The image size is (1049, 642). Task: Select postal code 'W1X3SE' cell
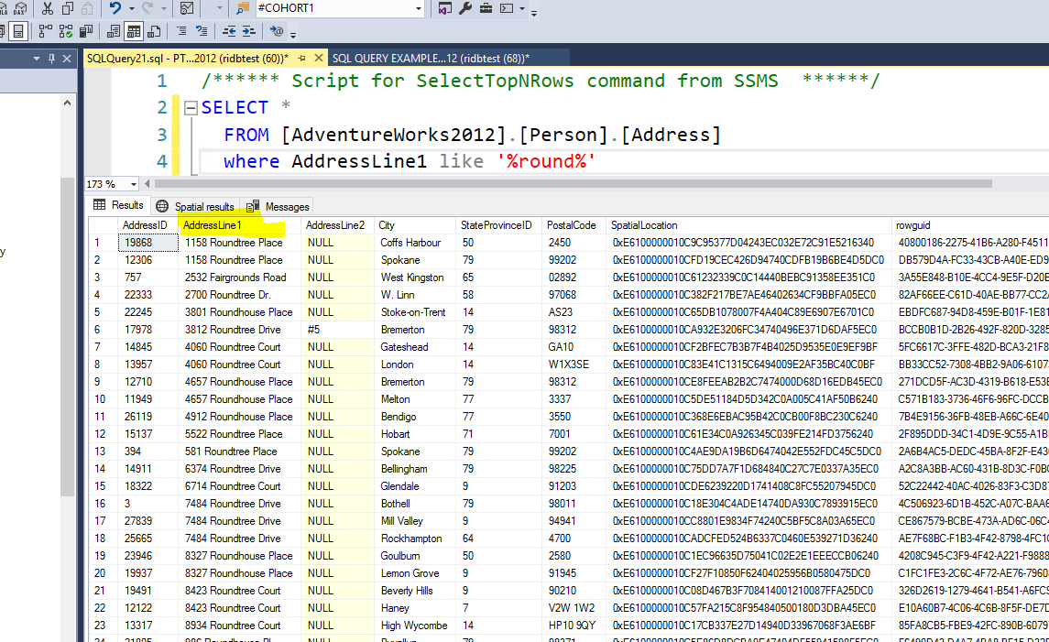(574, 365)
